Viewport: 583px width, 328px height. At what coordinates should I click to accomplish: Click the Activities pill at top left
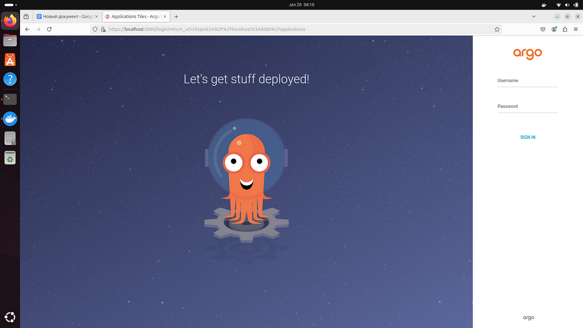tap(10, 5)
